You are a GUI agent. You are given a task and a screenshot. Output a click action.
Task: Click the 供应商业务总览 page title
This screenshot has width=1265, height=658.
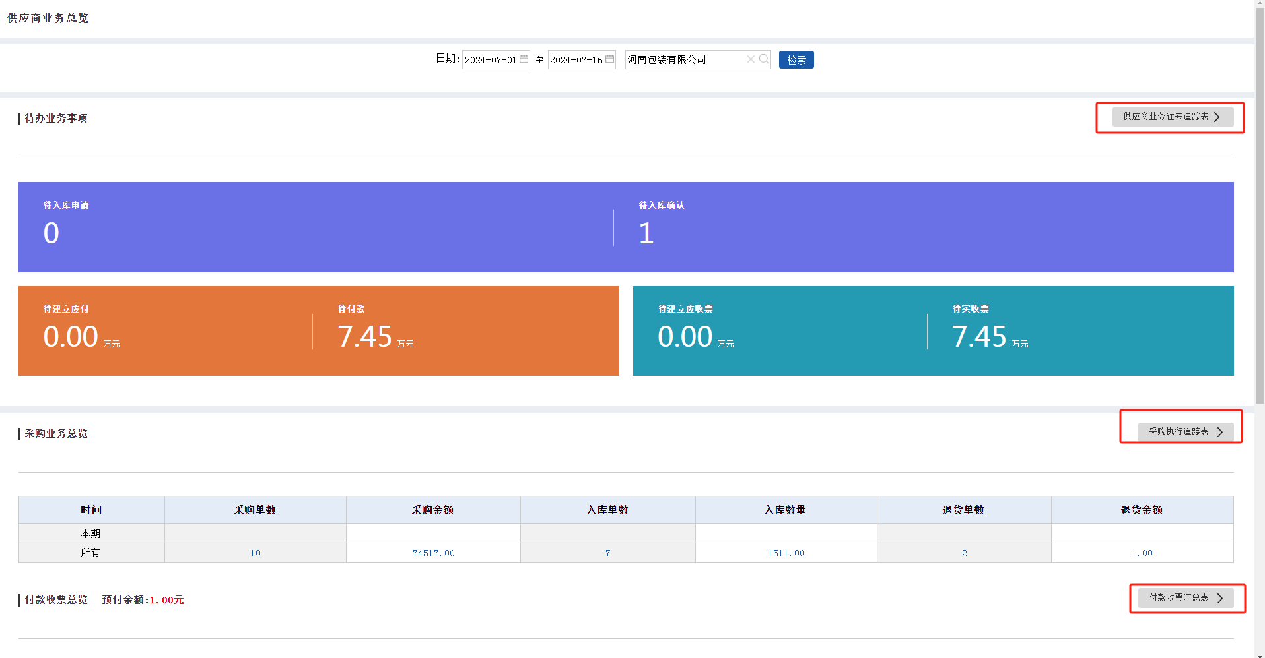coord(48,18)
